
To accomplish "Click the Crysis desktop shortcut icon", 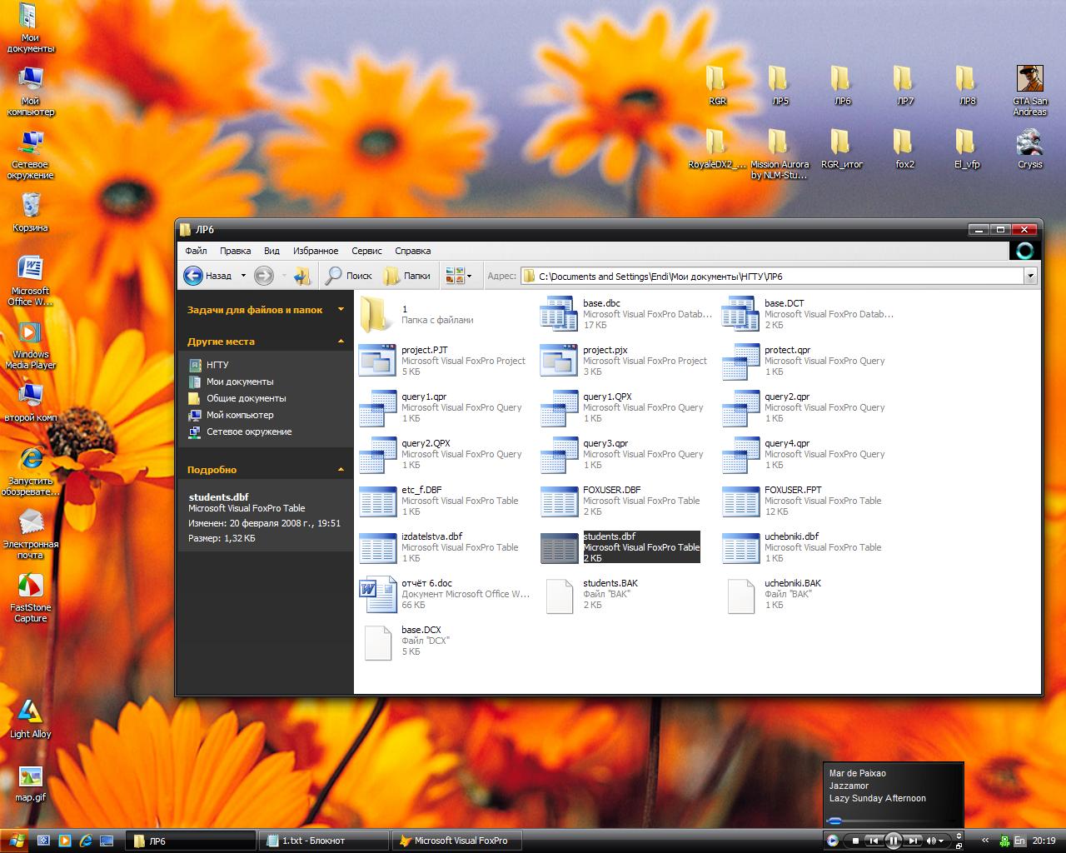I will [x=1029, y=143].
